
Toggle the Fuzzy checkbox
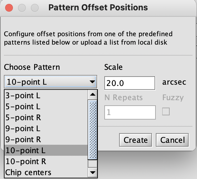pos(166,111)
